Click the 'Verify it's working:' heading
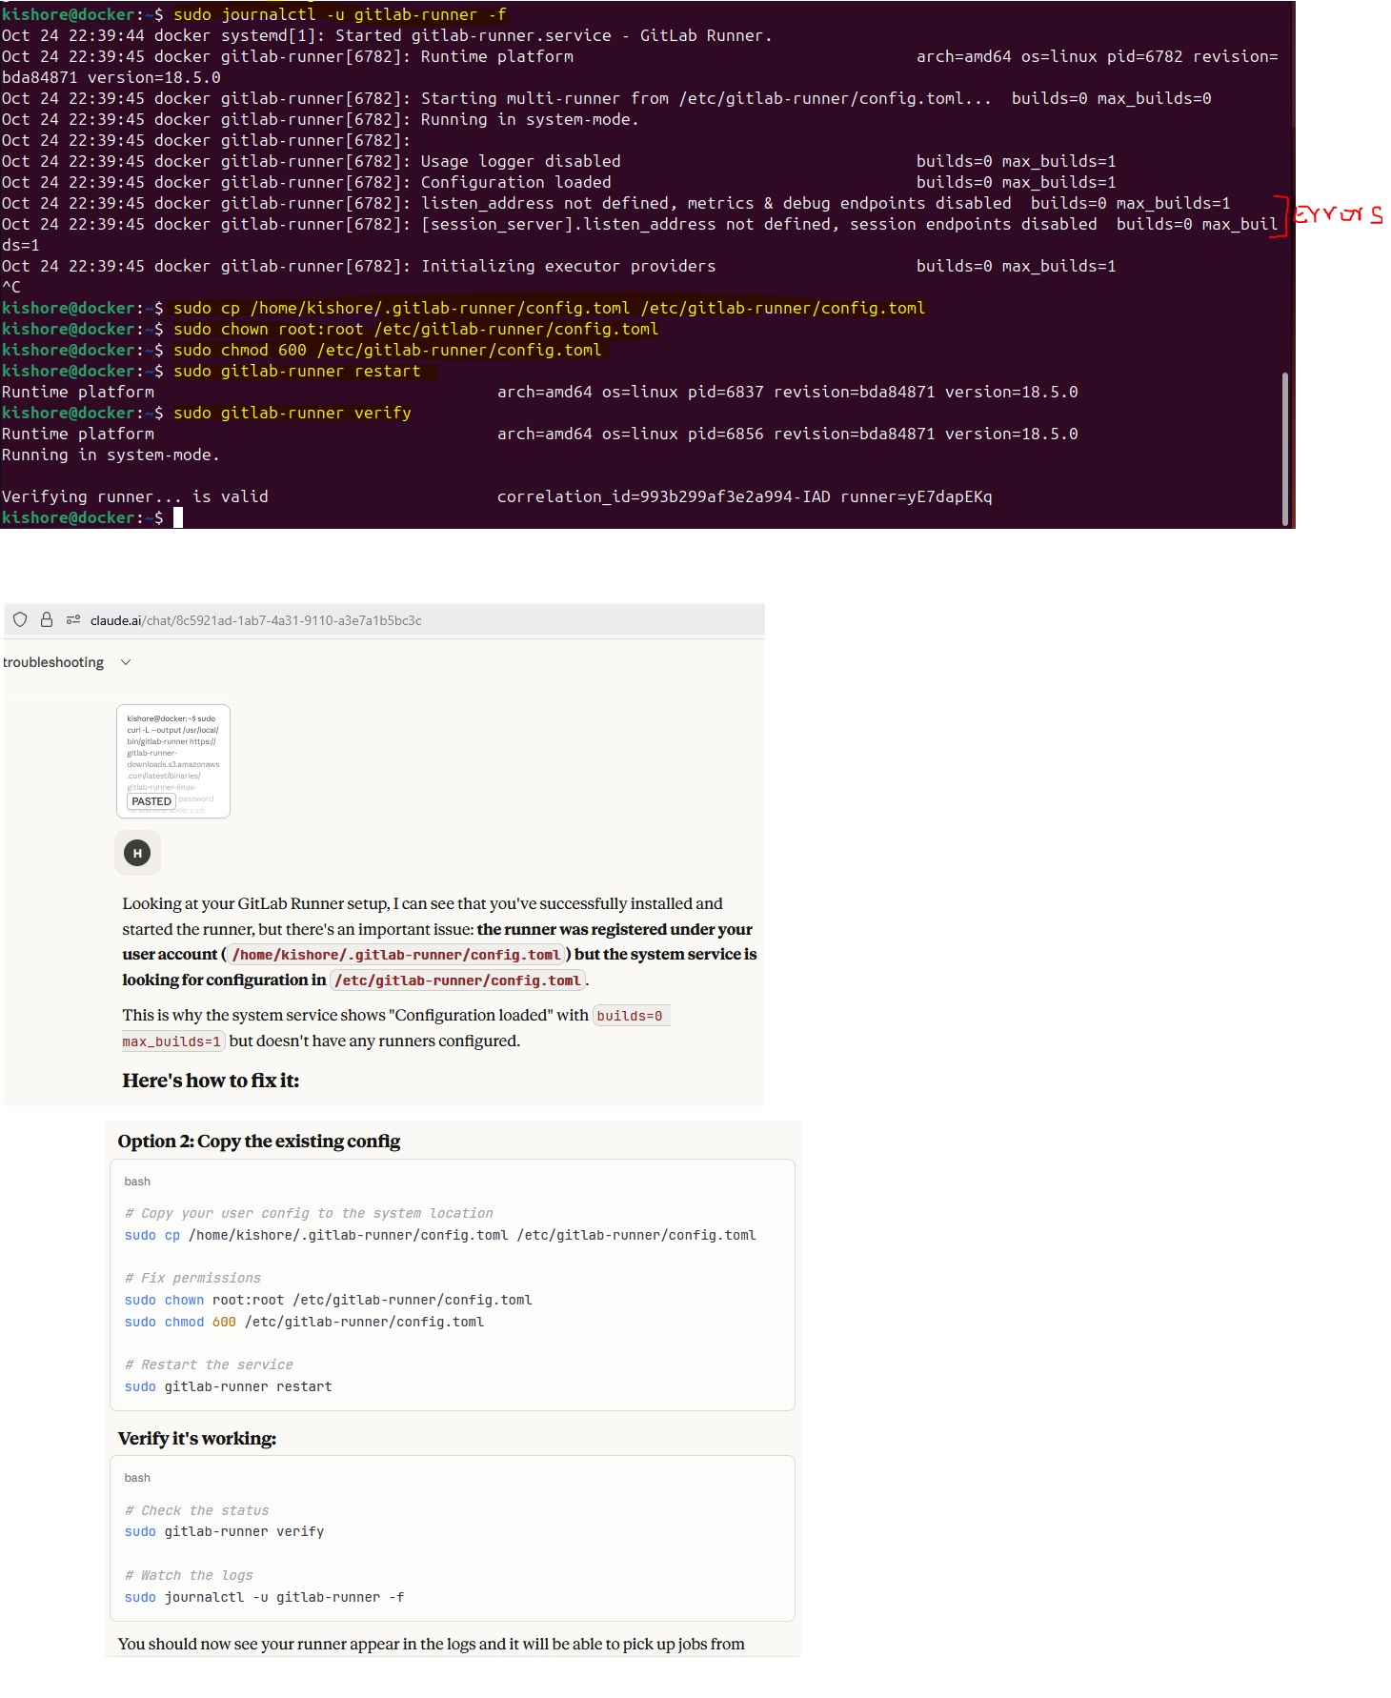This screenshot has width=1391, height=1698. click(x=197, y=1438)
